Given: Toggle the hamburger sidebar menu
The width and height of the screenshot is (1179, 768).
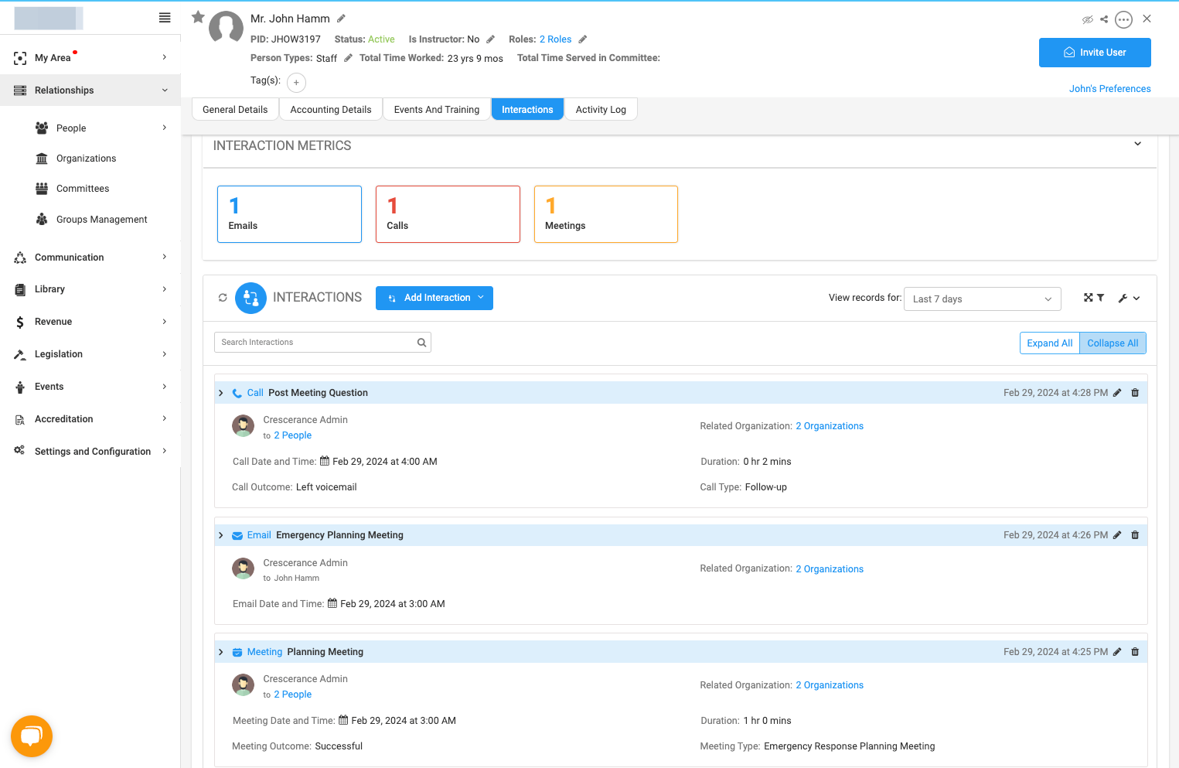Looking at the screenshot, I should (165, 18).
